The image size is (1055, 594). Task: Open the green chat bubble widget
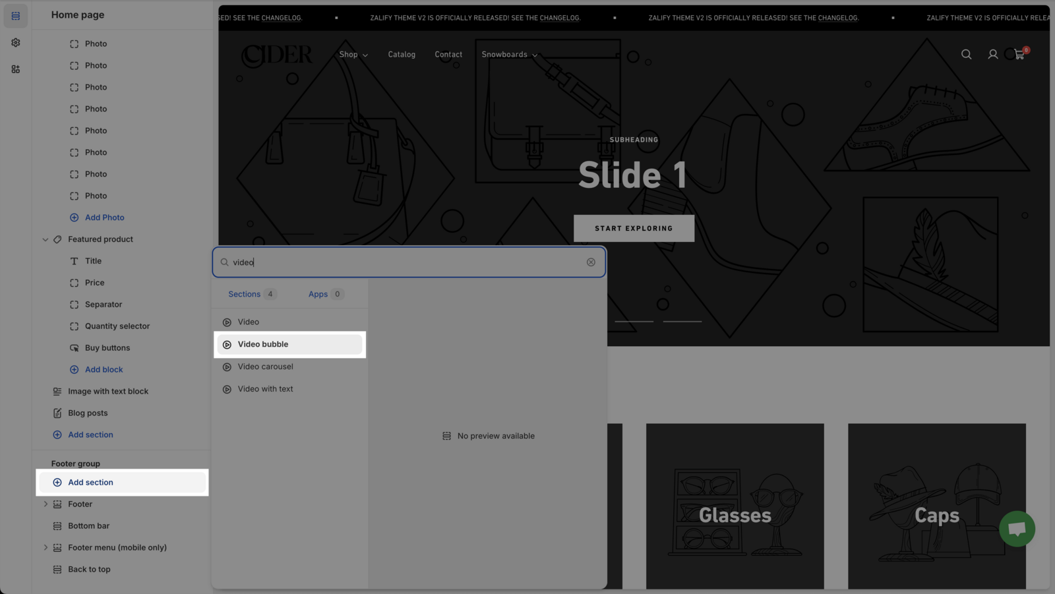[x=1017, y=529]
